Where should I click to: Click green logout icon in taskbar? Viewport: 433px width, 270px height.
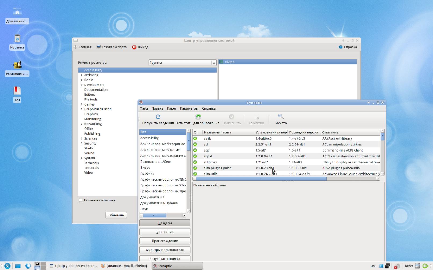click(425, 266)
